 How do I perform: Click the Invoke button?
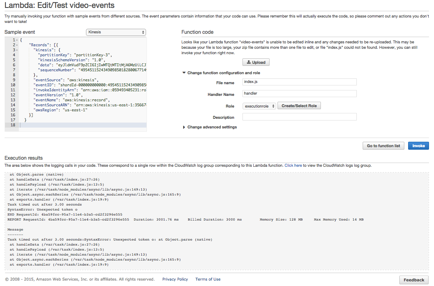[x=418, y=146]
